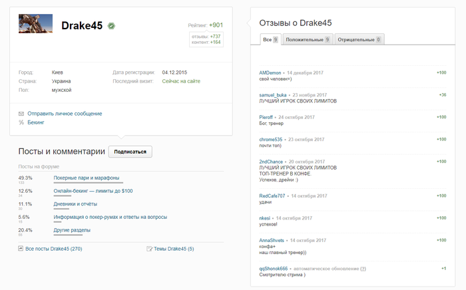Open the Положительные reviews tab
The image size is (466, 290).
pos(308,39)
